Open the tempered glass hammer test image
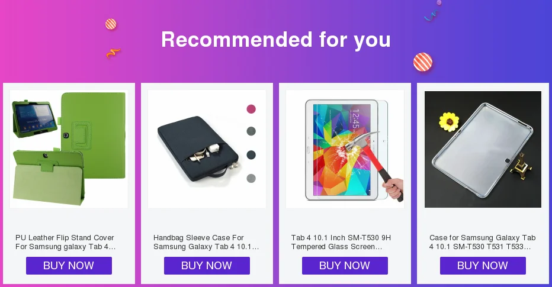Viewport: 552px width, 287px height. pyautogui.click(x=345, y=149)
